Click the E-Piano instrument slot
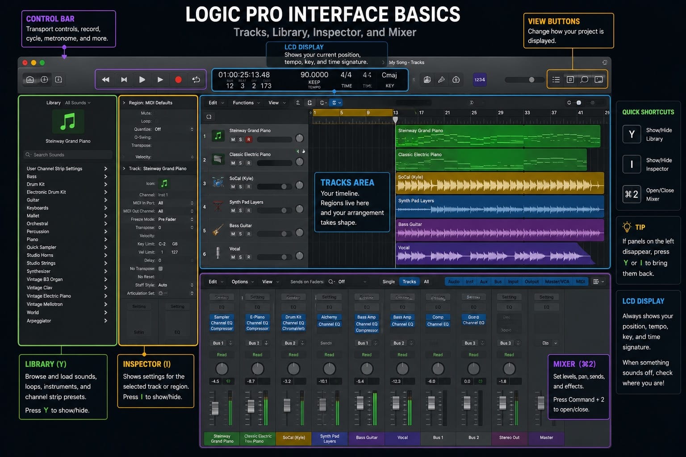686x457 pixels. coord(257,317)
